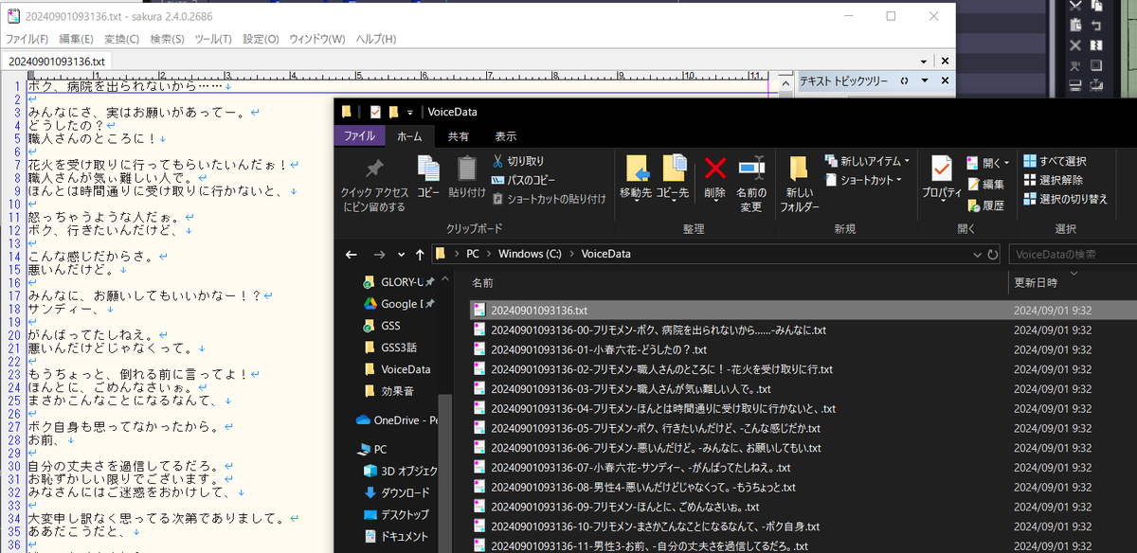Expand the ショートカット dropdown
The image size is (1137, 553).
click(x=863, y=180)
